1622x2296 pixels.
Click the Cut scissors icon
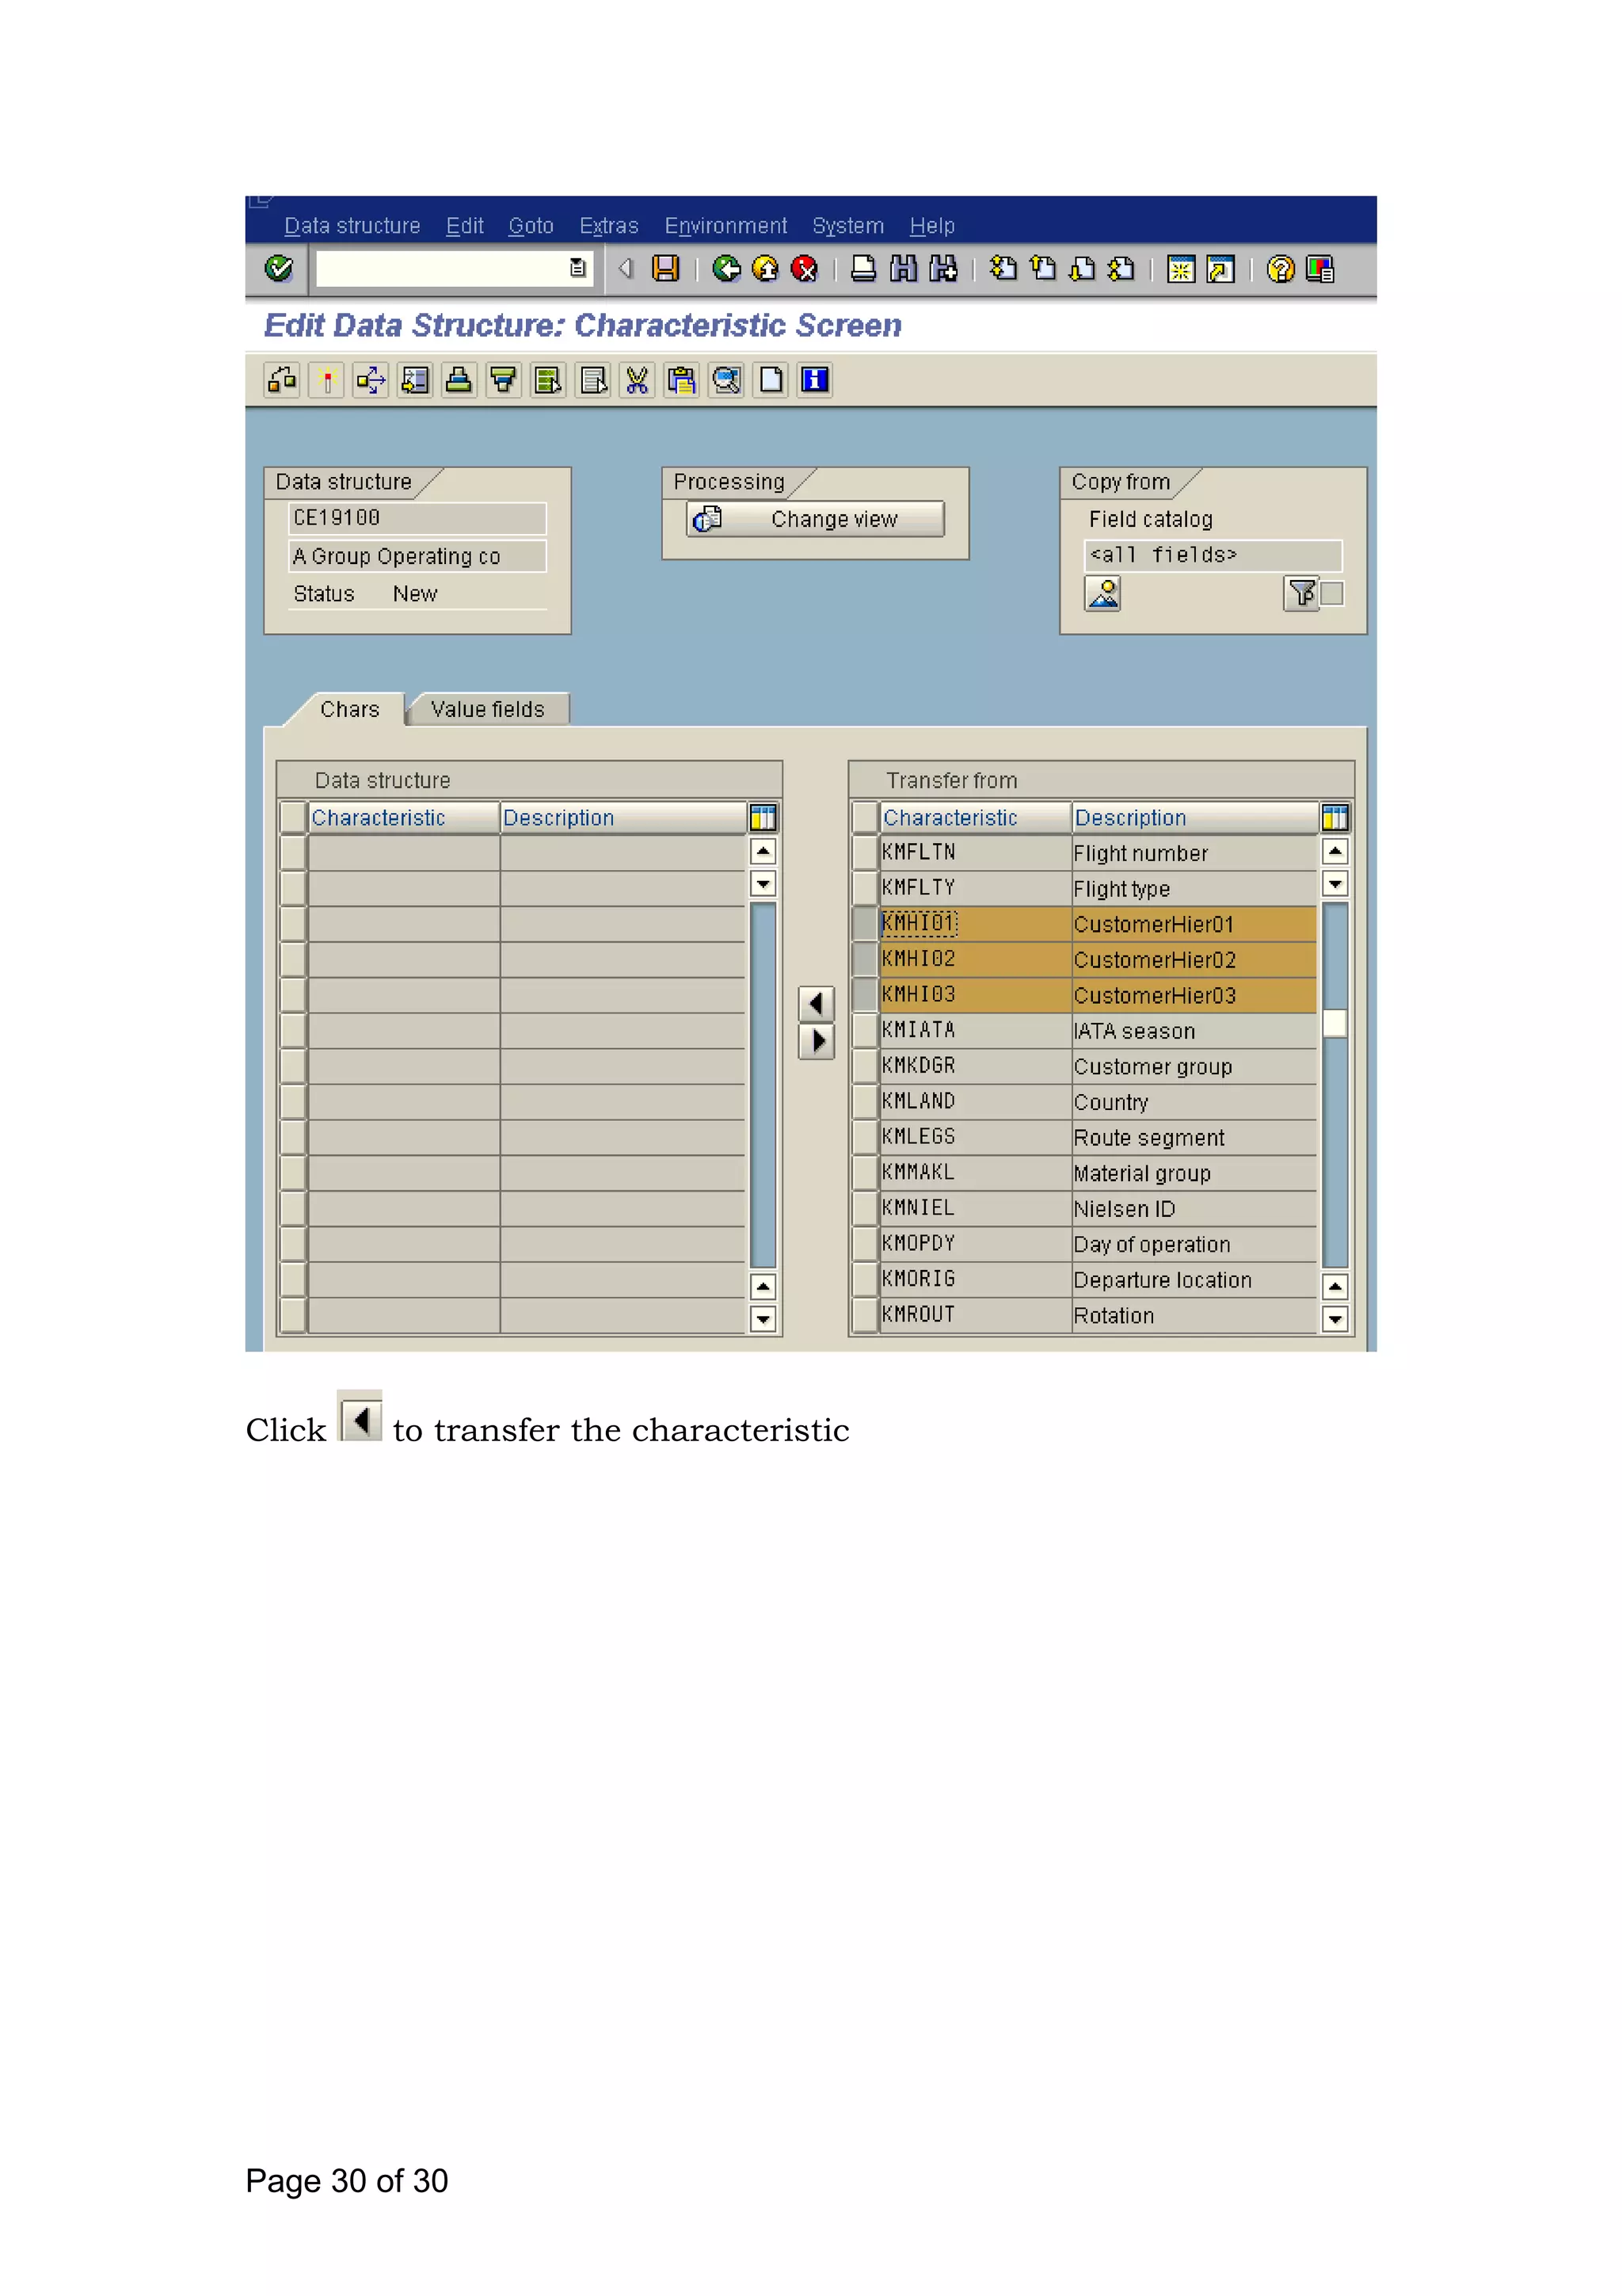[637, 380]
